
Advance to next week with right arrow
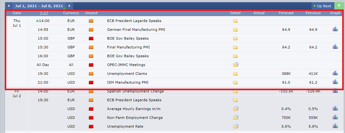click(x=70, y=6)
